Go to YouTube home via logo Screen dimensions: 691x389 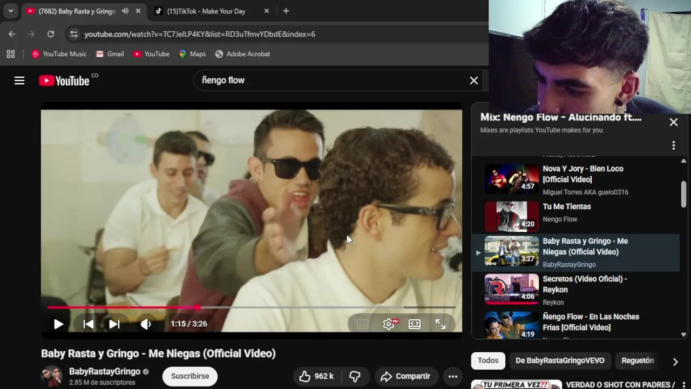[64, 81]
